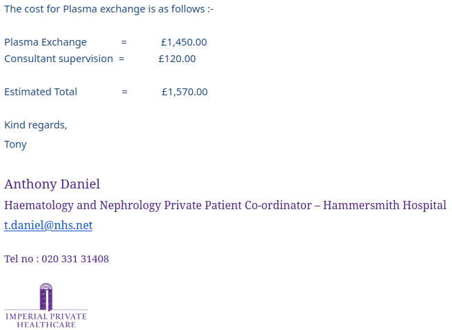Click the Plasma Exchange price £1,450.00

[184, 42]
